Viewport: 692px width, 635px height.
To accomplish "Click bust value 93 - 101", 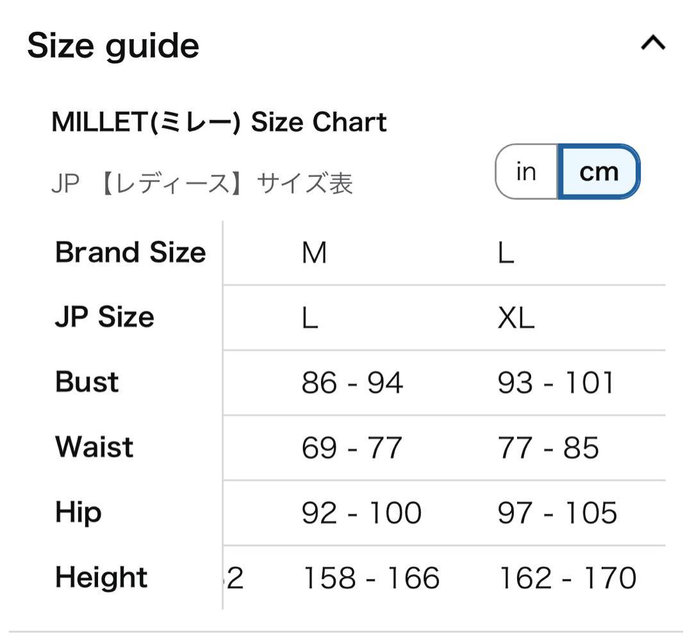I will [556, 383].
